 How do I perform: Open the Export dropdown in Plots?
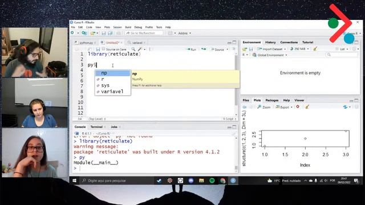[x=284, y=107]
